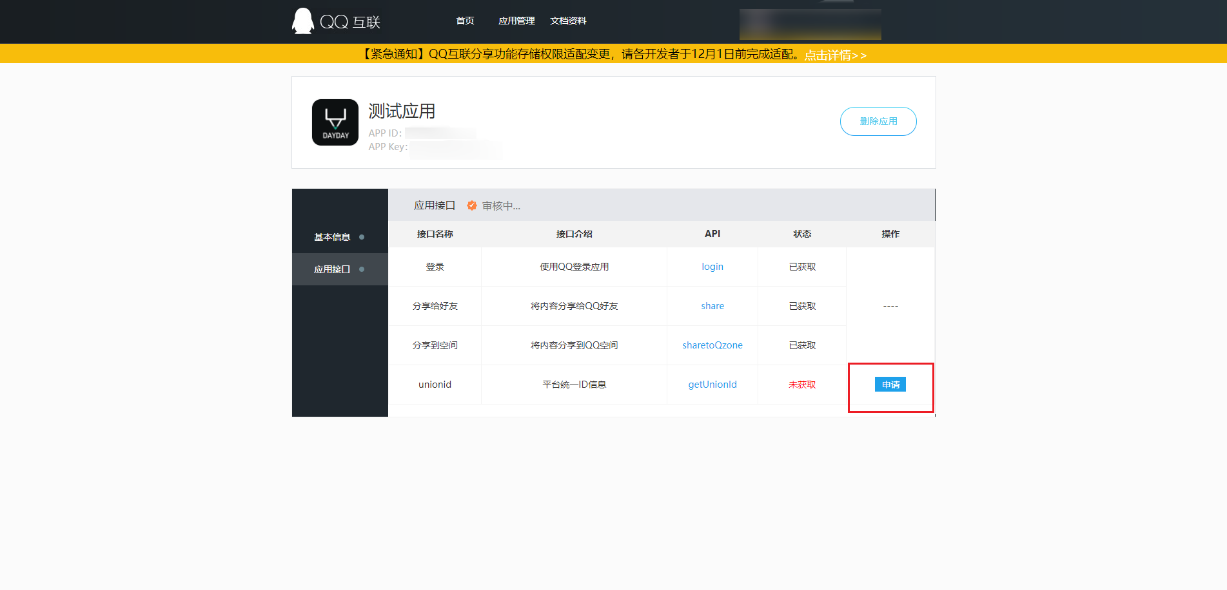The height and width of the screenshot is (590, 1227).
Task: Click the 将内容分享到QQ空间 description cell
Action: 574,345
